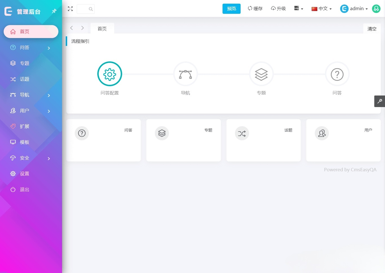The image size is (385, 273).
Task: Click the 导航 circle icon in flow guide
Action: tap(185, 74)
